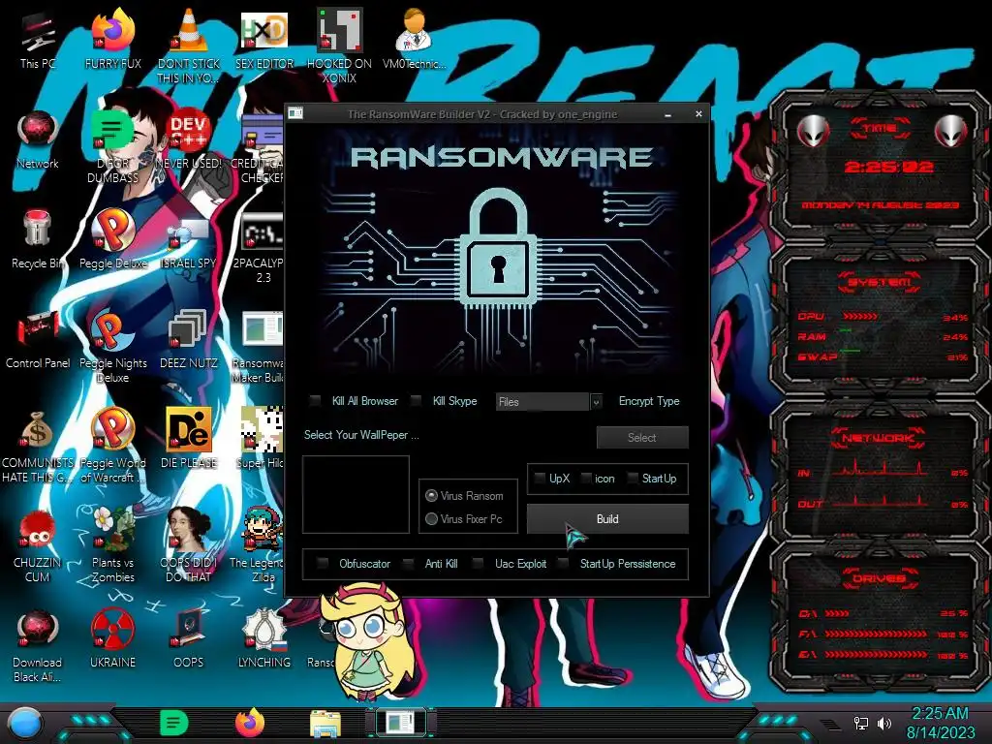Toggle the Uac Exploit checkbox
Viewport: 992px width, 744px height.
click(x=479, y=563)
